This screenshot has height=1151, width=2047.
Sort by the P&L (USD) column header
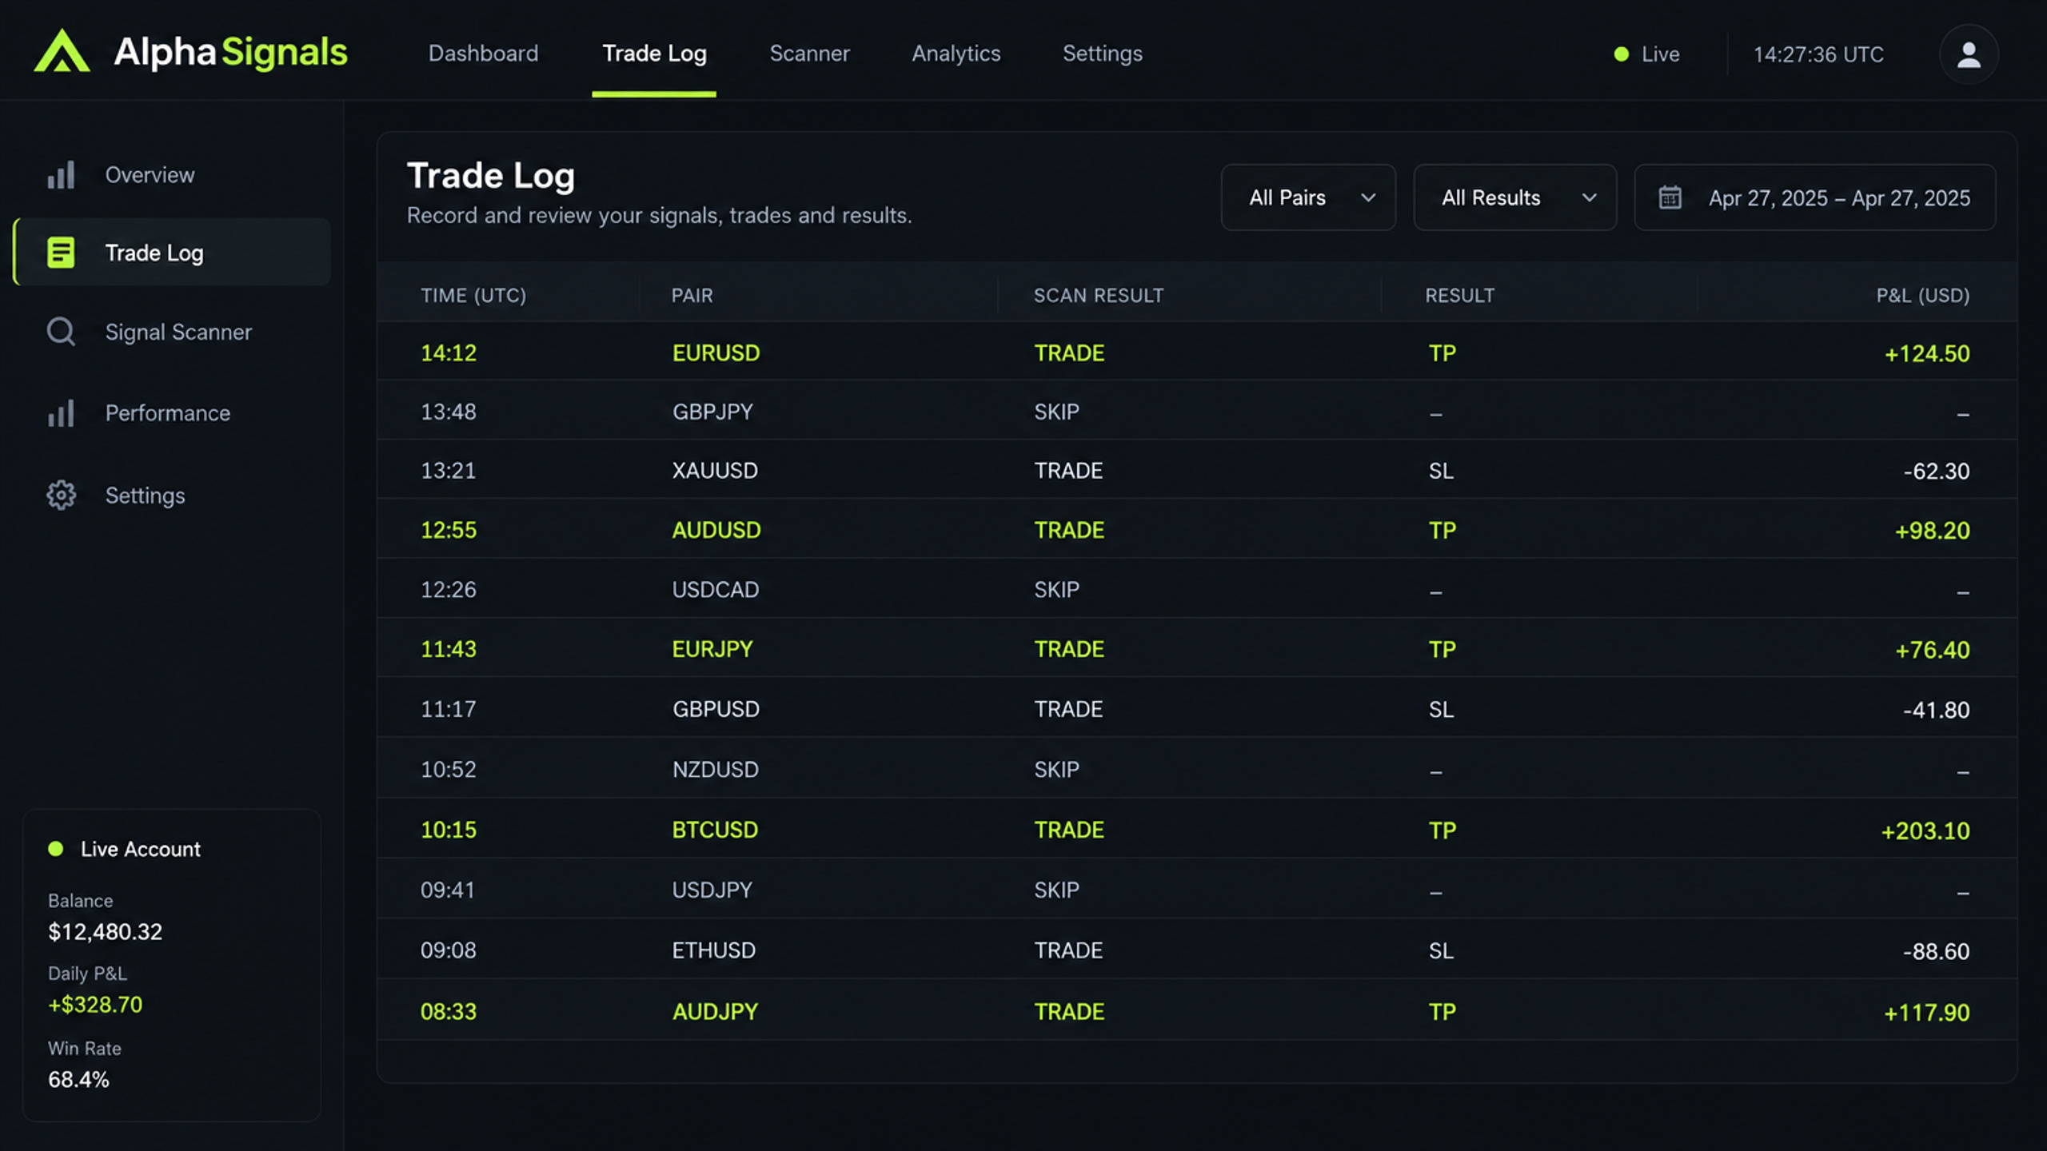[x=1923, y=296]
